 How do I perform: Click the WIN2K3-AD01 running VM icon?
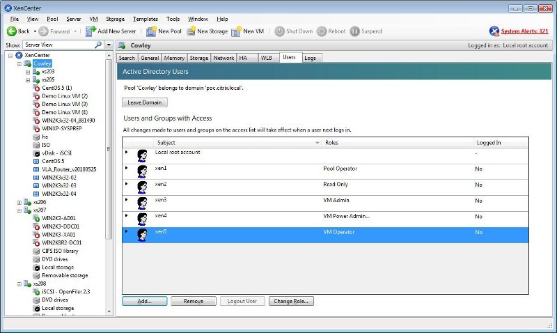coord(36,218)
